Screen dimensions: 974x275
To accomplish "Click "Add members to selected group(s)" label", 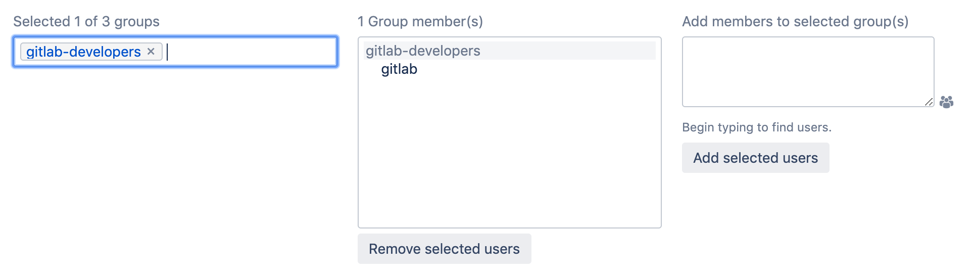I will (x=795, y=21).
